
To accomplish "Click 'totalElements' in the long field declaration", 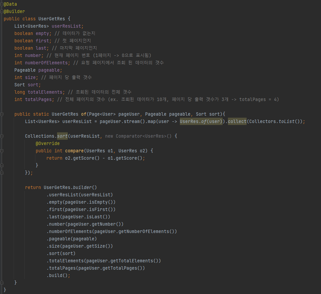I will click(x=45, y=92).
